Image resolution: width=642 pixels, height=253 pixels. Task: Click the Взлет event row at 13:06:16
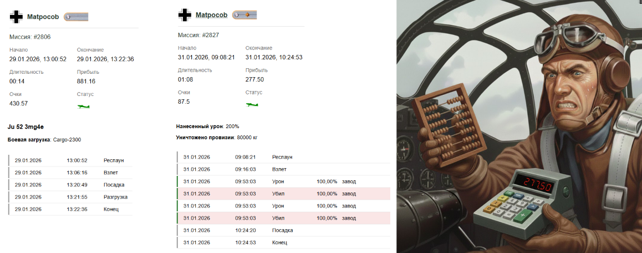(x=70, y=173)
